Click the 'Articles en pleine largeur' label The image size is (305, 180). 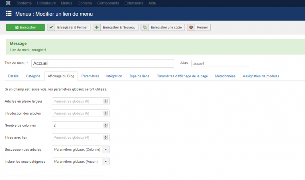[x=23, y=101]
